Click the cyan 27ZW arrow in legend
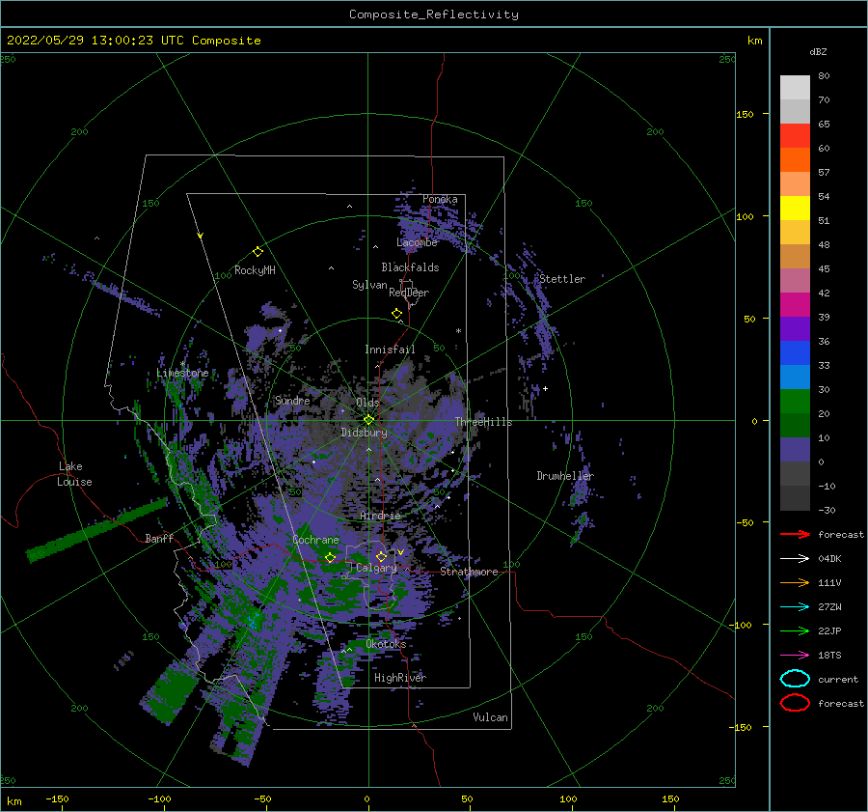The height and width of the screenshot is (812, 868). [x=796, y=607]
